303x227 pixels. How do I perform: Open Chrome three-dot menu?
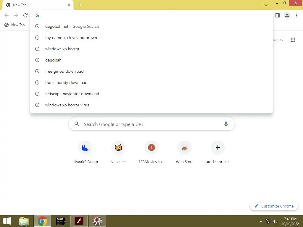(296, 15)
